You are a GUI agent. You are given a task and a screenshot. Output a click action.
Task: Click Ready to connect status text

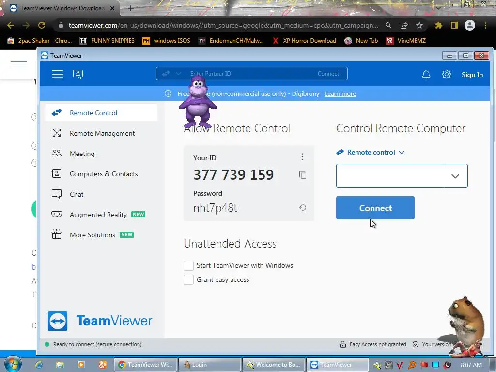click(x=97, y=344)
